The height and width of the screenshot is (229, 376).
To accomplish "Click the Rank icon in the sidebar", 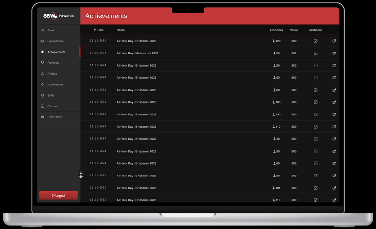I will tap(43, 30).
